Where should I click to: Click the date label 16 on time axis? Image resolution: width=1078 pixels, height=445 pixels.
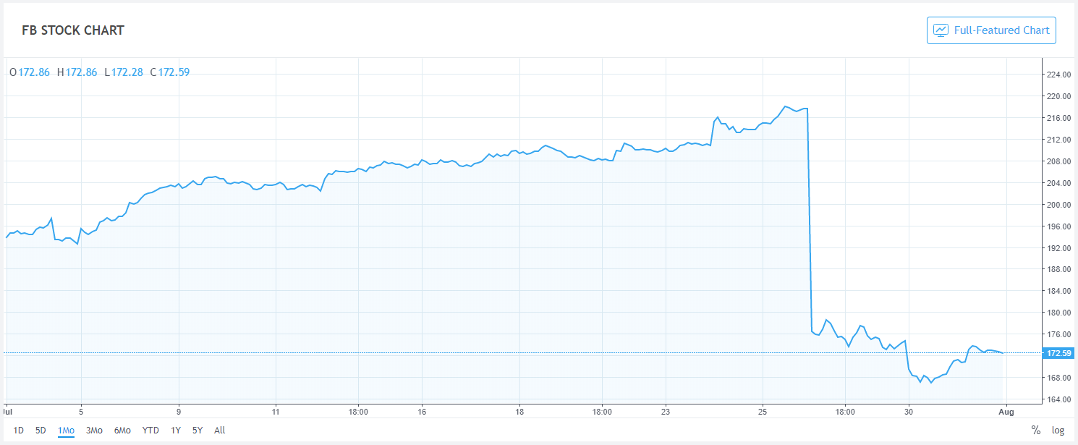pos(422,411)
